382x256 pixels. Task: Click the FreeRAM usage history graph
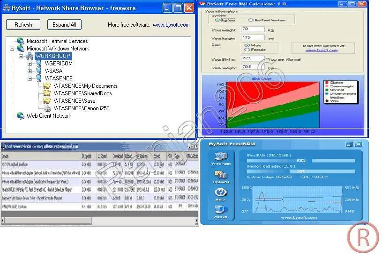tap(298, 199)
